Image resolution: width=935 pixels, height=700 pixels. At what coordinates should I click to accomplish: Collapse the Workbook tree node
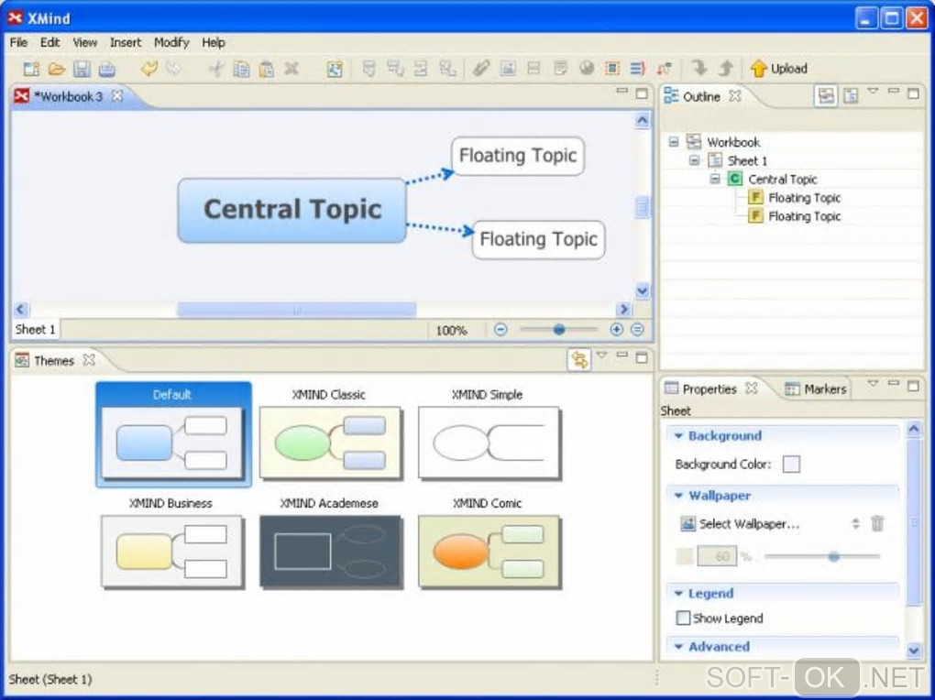point(674,142)
